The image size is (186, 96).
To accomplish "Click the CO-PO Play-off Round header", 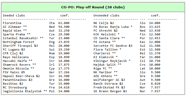I will pos(93,7).
